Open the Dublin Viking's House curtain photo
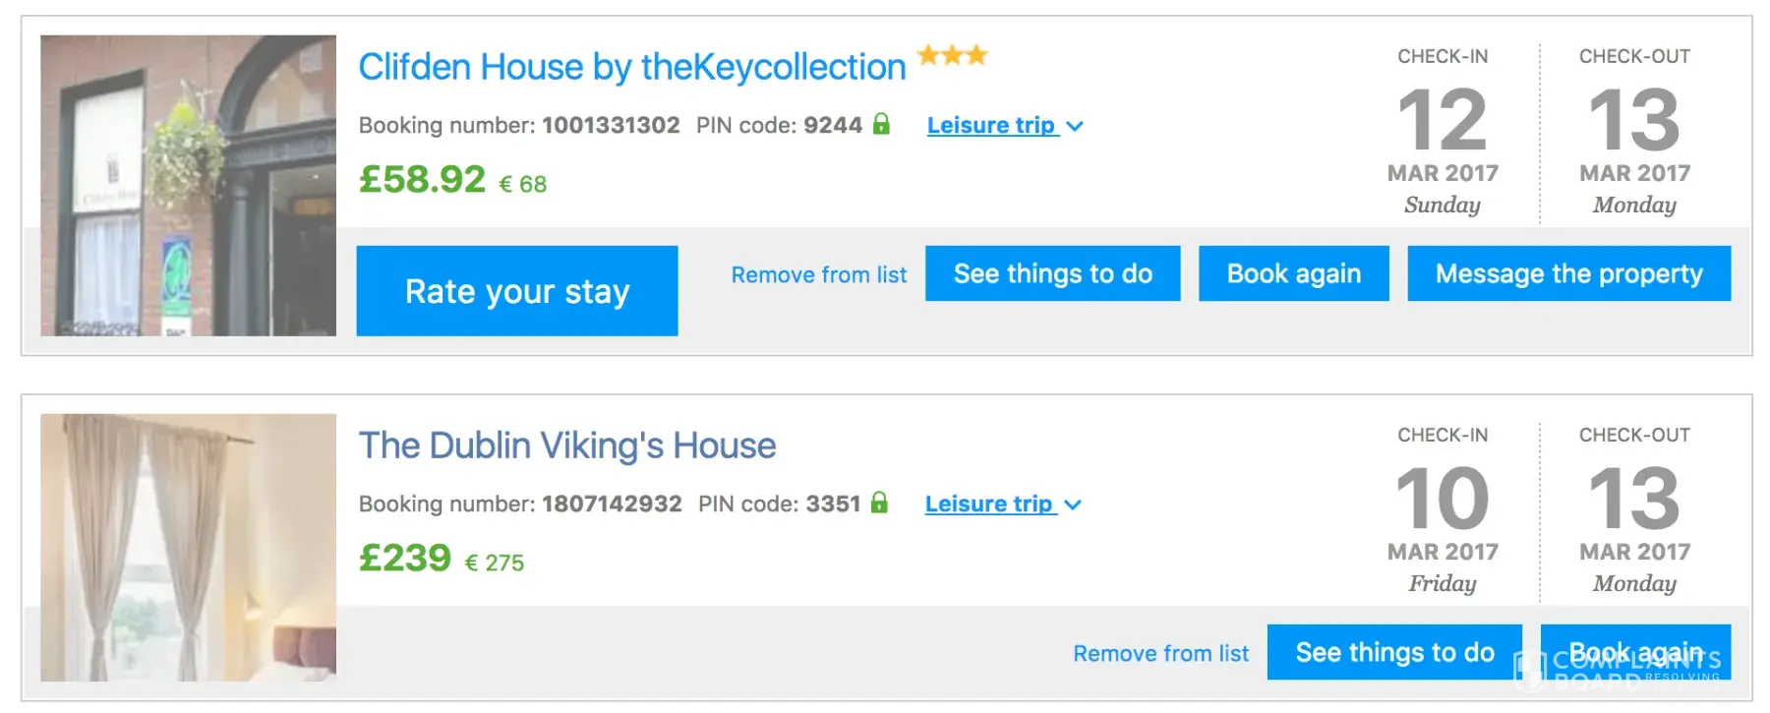 click(188, 548)
